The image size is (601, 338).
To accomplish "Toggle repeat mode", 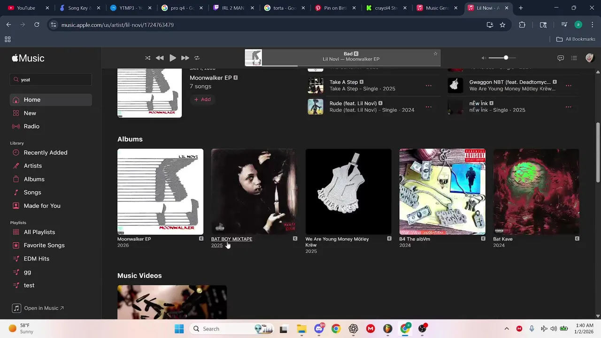I will tap(197, 58).
